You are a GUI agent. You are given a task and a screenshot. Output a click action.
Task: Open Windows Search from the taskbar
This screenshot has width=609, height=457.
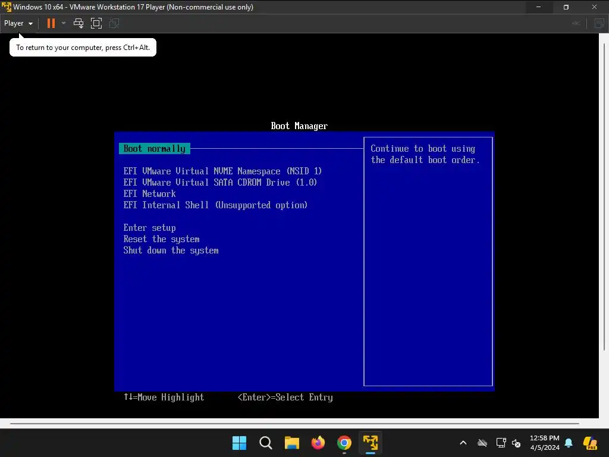(x=266, y=443)
